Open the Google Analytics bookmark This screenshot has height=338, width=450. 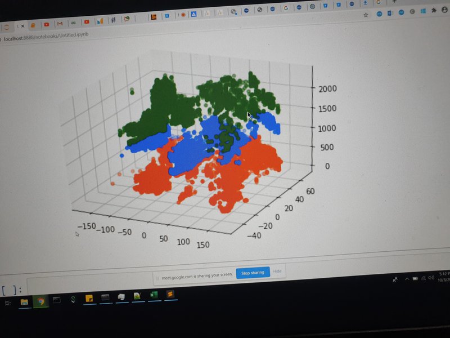[x=99, y=21]
